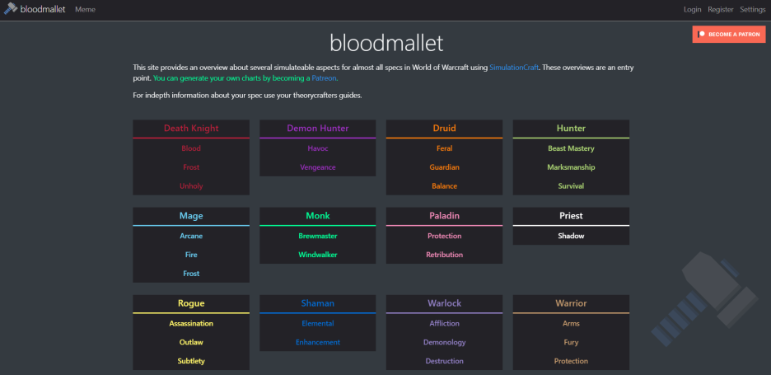Select the Enhancement spec
The width and height of the screenshot is (771, 375).
click(318, 342)
